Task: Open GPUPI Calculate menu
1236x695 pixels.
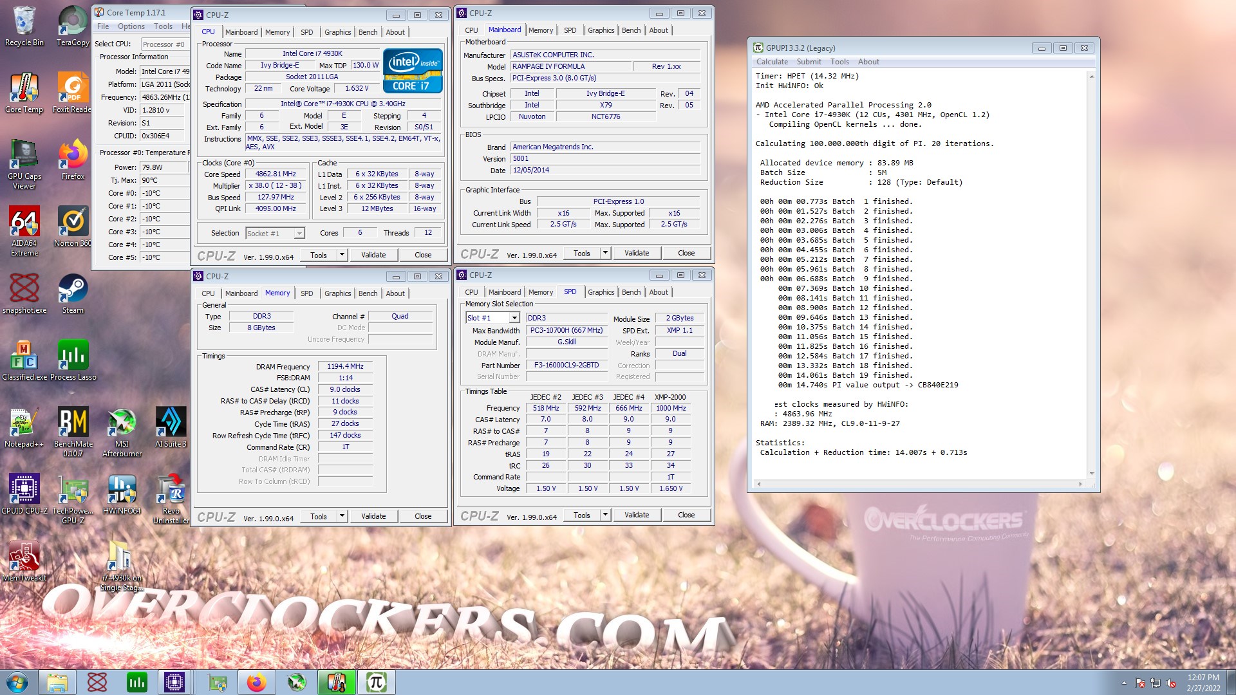Action: pyautogui.click(x=772, y=62)
